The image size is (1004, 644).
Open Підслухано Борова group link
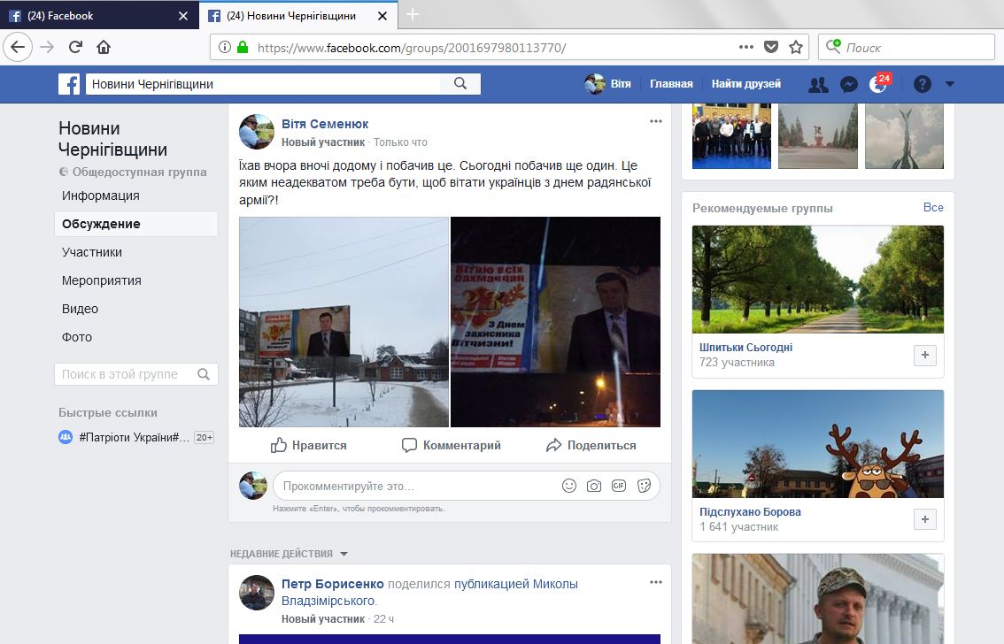pyautogui.click(x=750, y=511)
